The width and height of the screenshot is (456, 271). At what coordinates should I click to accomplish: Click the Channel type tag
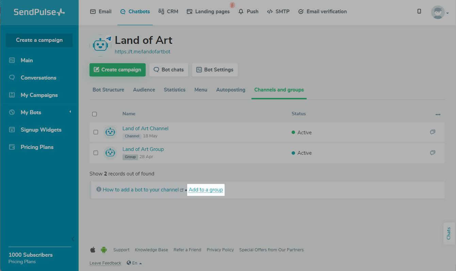click(132, 136)
